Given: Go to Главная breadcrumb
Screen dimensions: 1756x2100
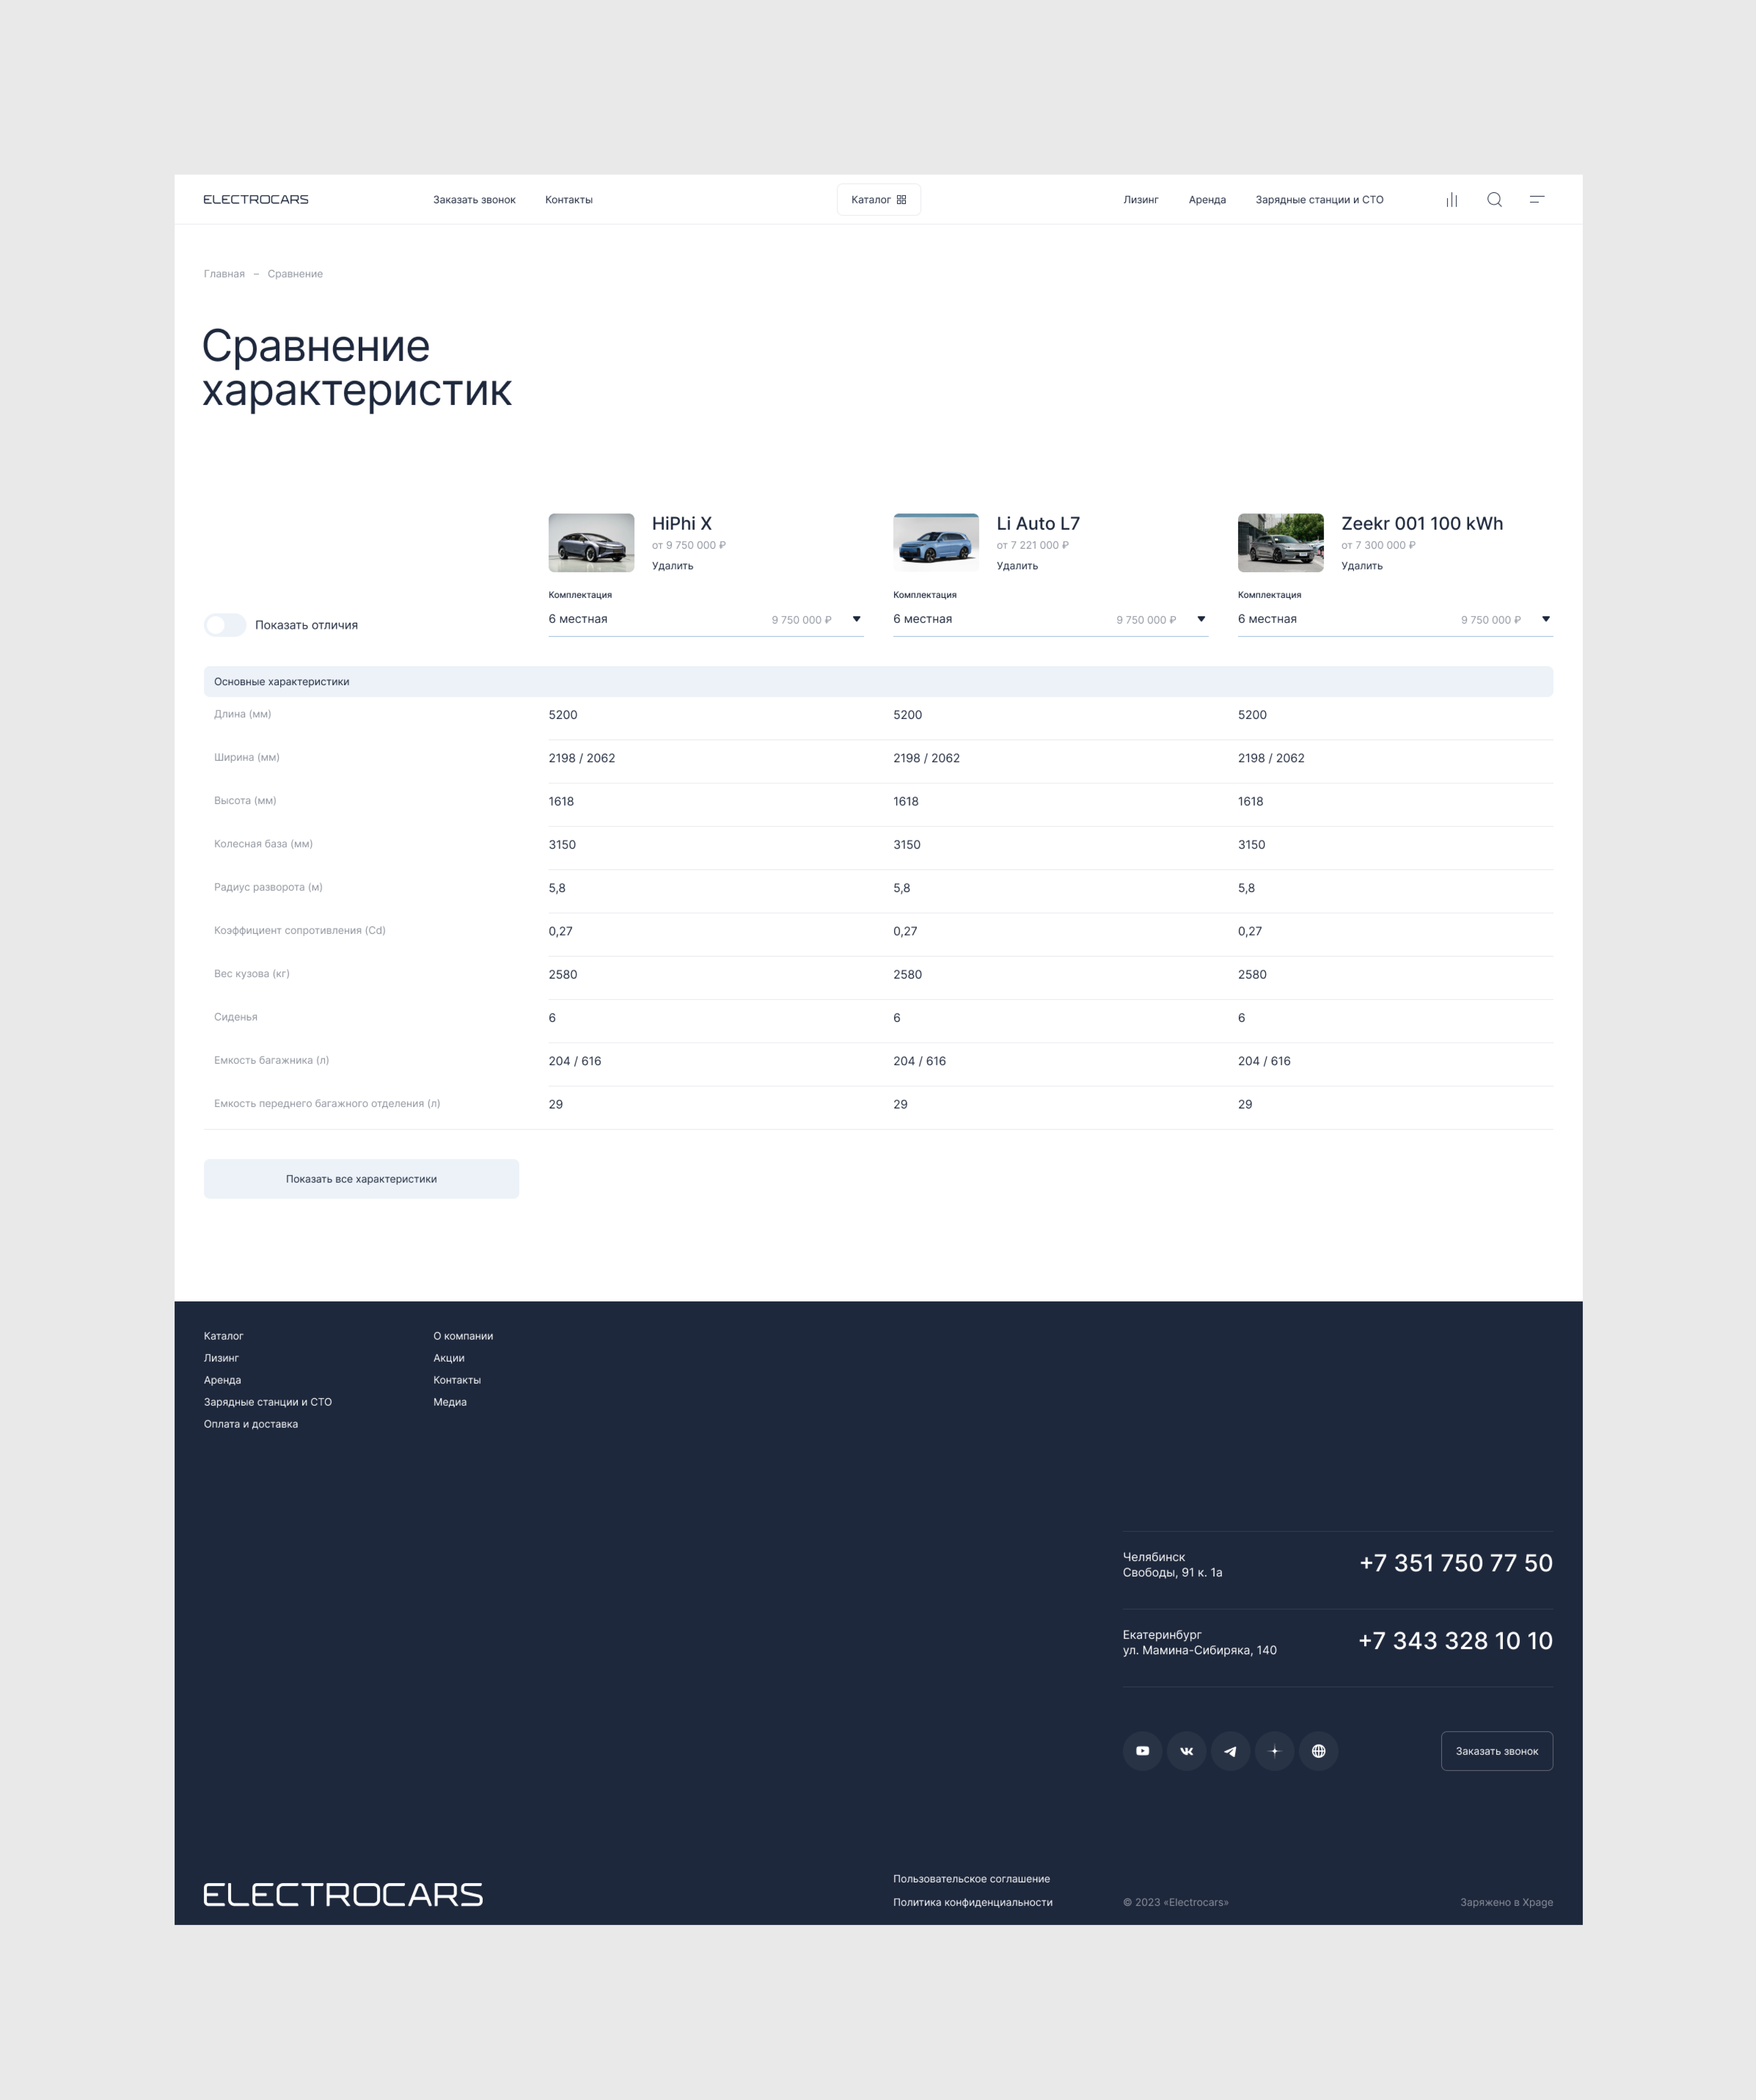Looking at the screenshot, I should click(224, 274).
